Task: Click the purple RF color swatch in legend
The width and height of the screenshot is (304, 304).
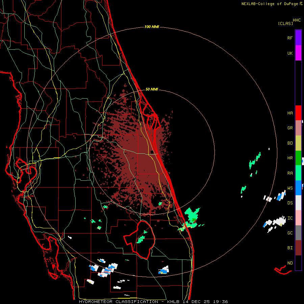Action: pyautogui.click(x=298, y=38)
